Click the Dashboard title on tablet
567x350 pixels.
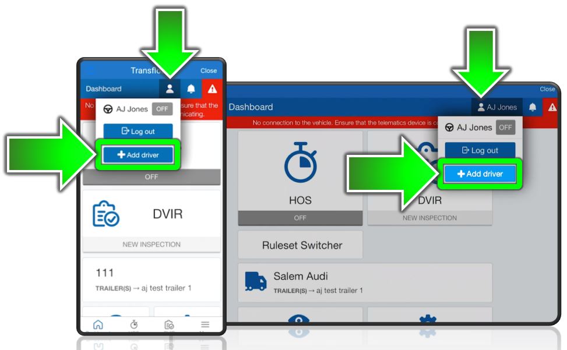click(251, 107)
